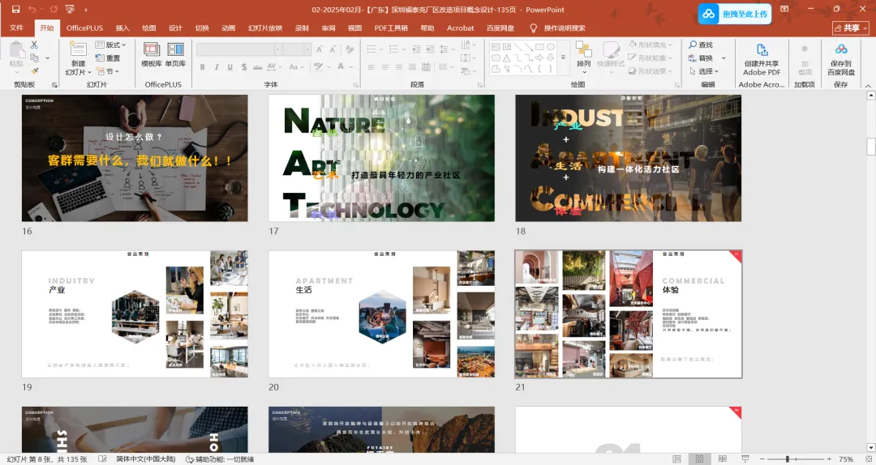Open the 形状填充 shape fill dropdown
Image resolution: width=876 pixels, height=465 pixels.
click(x=651, y=45)
